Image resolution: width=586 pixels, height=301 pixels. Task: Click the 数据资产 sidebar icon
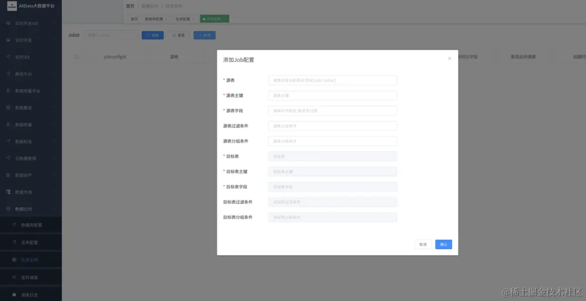(8, 175)
